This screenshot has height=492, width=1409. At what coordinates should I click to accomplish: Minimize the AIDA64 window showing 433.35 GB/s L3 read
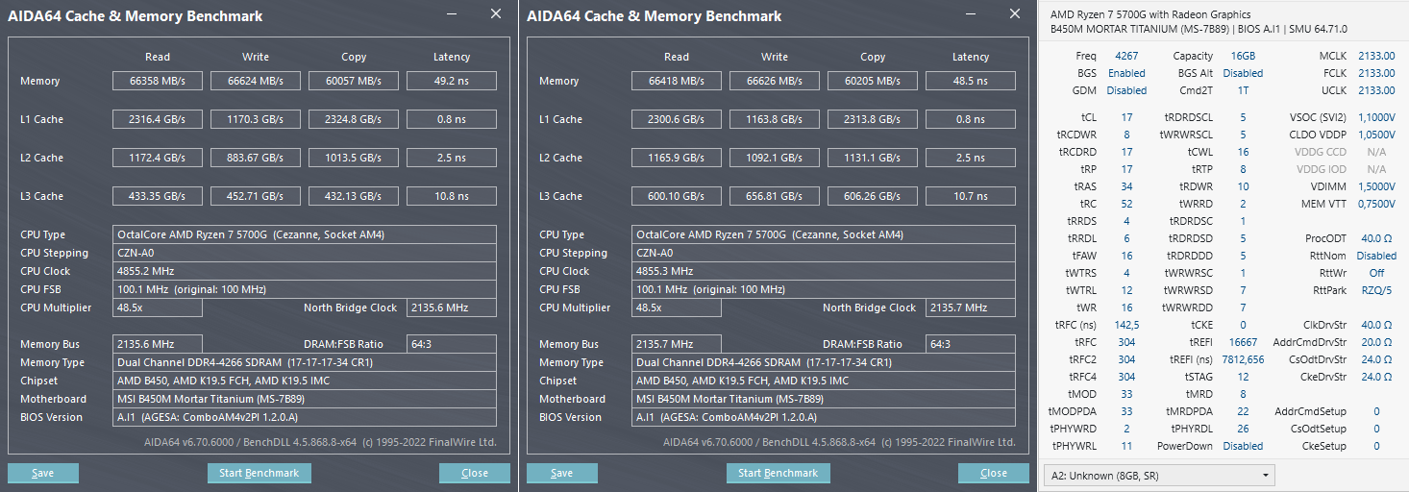pos(452,14)
